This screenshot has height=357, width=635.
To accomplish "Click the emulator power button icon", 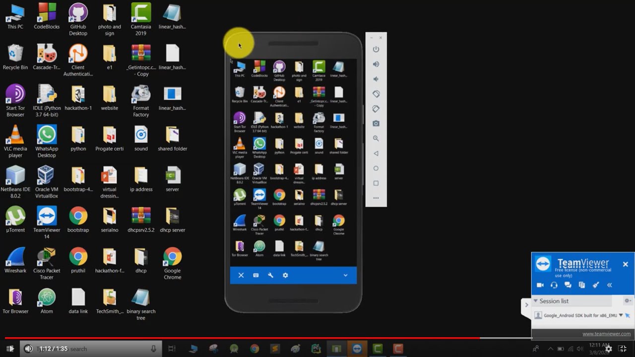I will tap(376, 49).
